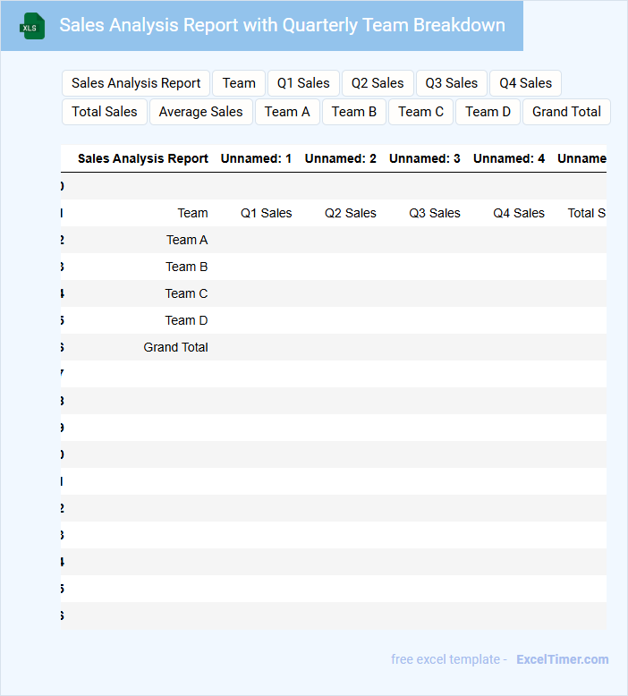This screenshot has width=628, height=696.
Task: Select the Q1 Sales tag
Action: click(303, 83)
